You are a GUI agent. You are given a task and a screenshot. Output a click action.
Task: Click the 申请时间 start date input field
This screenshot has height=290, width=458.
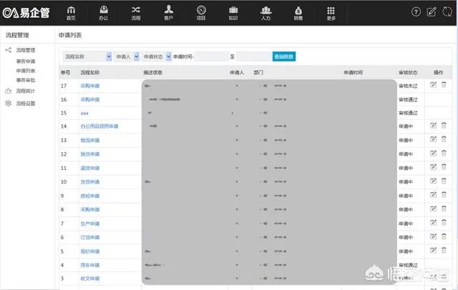pyautogui.click(x=210, y=56)
